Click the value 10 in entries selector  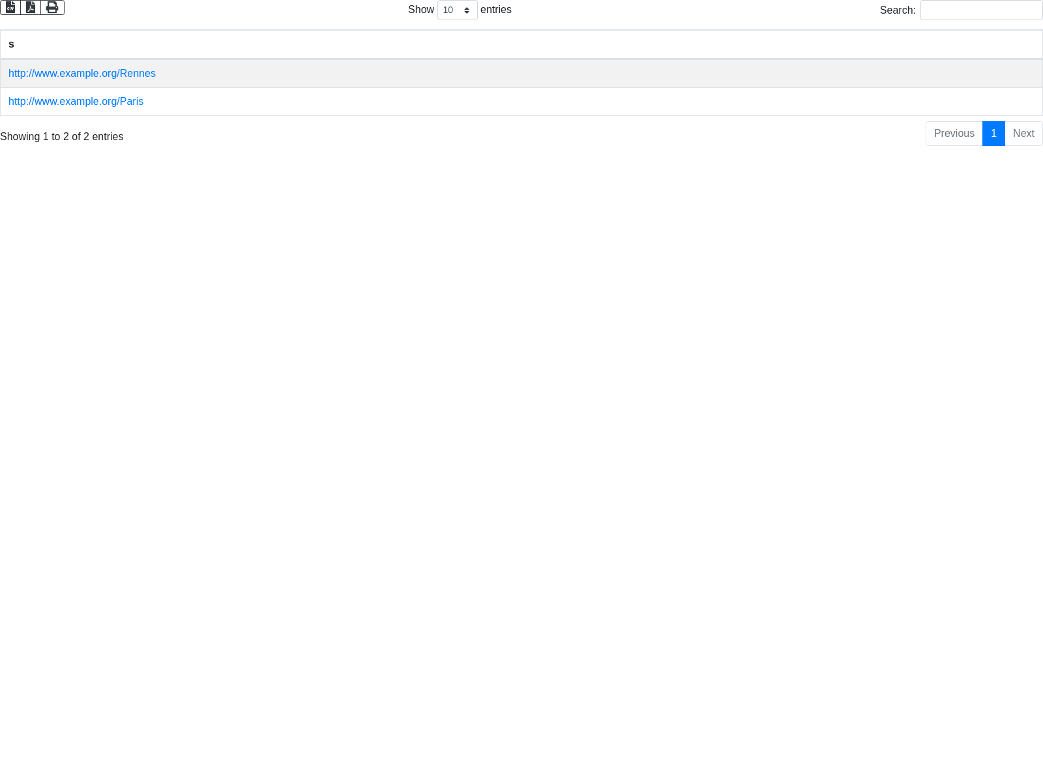[x=448, y=10]
